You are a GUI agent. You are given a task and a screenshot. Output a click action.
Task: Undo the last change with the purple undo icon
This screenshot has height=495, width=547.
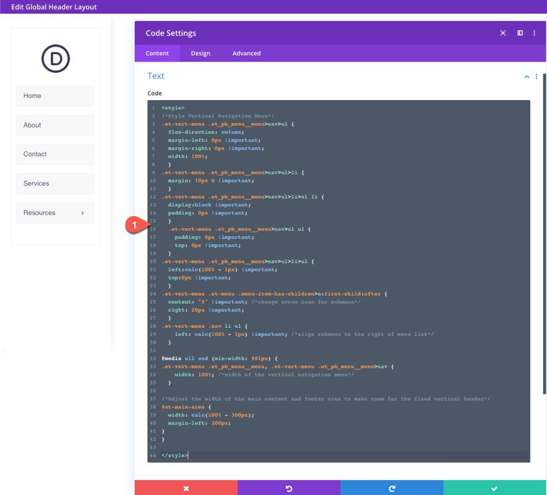(288, 488)
